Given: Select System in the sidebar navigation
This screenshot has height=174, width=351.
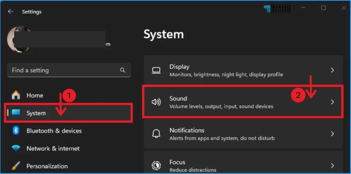Looking at the screenshot, I should click(36, 113).
